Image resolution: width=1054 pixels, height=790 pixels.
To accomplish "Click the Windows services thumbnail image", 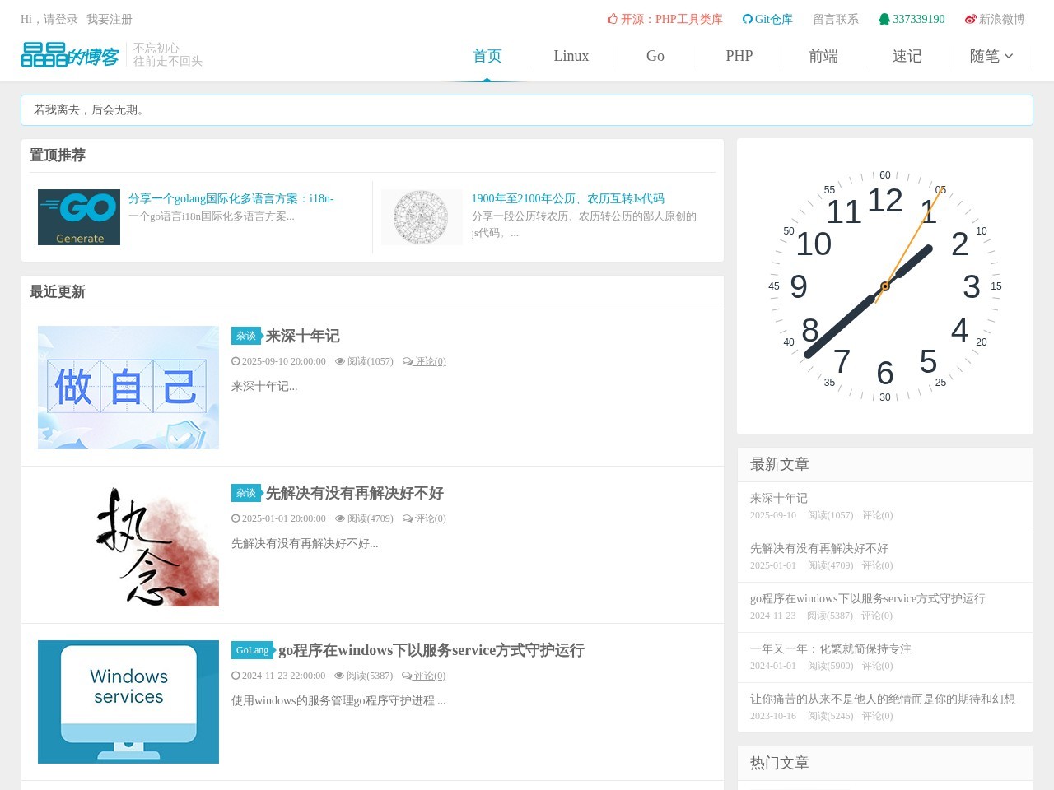I will (x=128, y=702).
